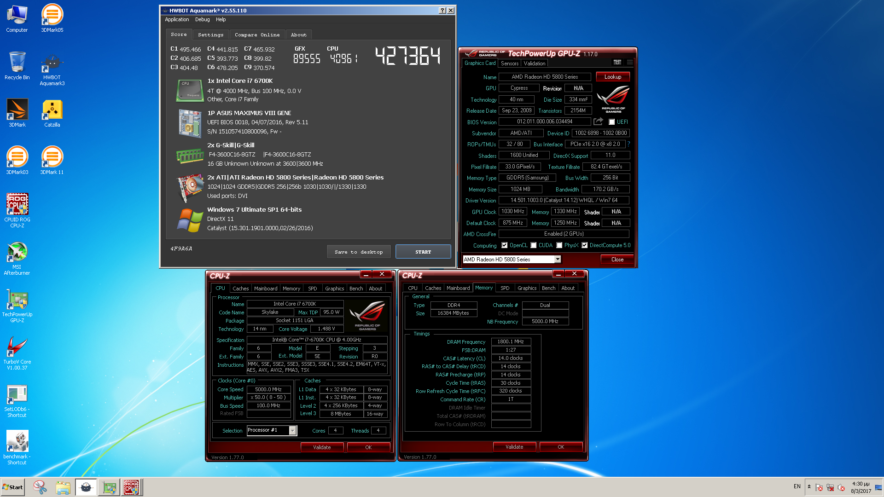Toggle the DirectCompute 5.0 checkbox
This screenshot has width=884, height=497.
(x=584, y=245)
